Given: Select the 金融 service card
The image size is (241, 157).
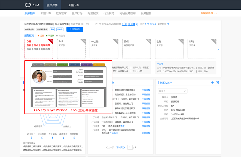Looking at the screenshot, I should tap(169, 49).
